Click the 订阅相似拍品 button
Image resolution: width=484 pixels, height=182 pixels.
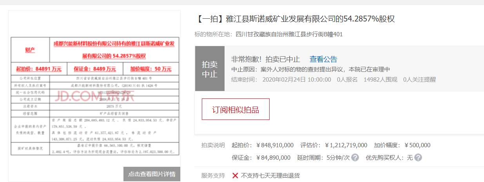pos(236,109)
